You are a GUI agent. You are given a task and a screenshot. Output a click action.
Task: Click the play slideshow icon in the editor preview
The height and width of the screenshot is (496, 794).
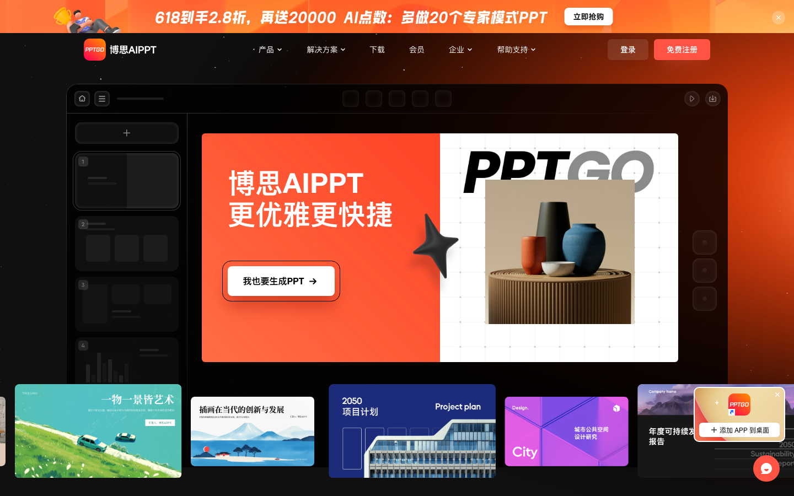[x=692, y=99]
